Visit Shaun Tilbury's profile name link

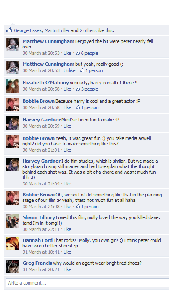39,217
